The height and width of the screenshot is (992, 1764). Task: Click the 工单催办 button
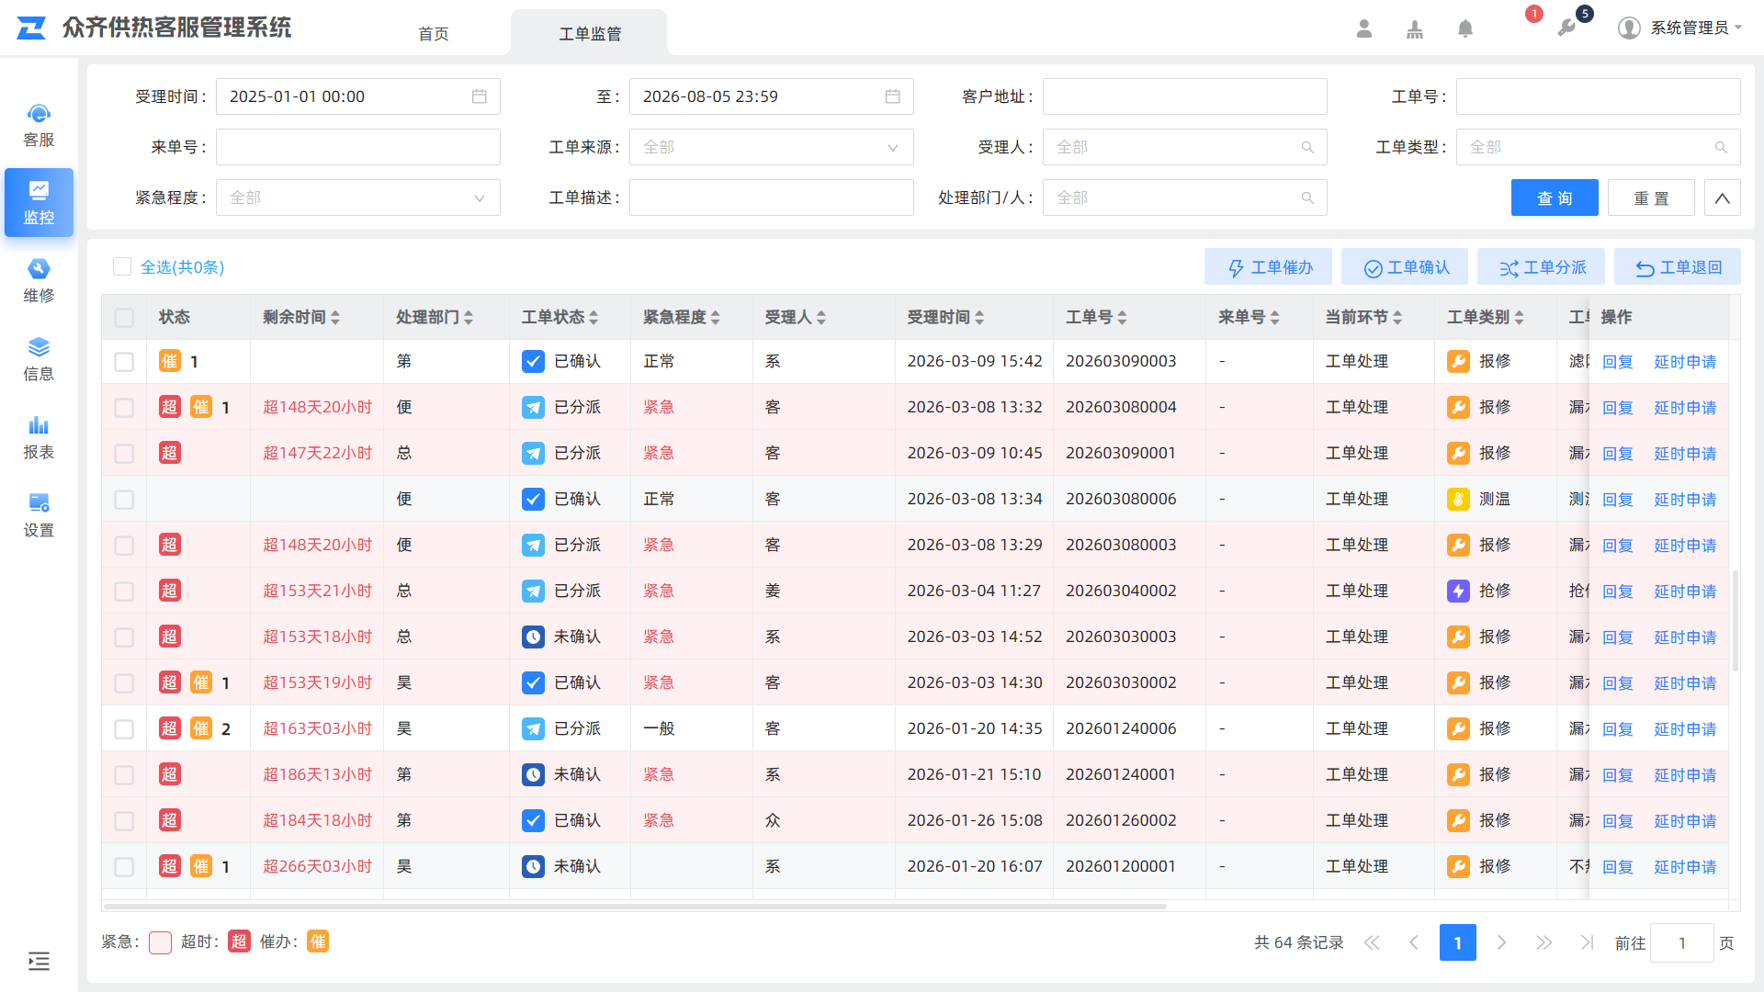pyautogui.click(x=1269, y=267)
